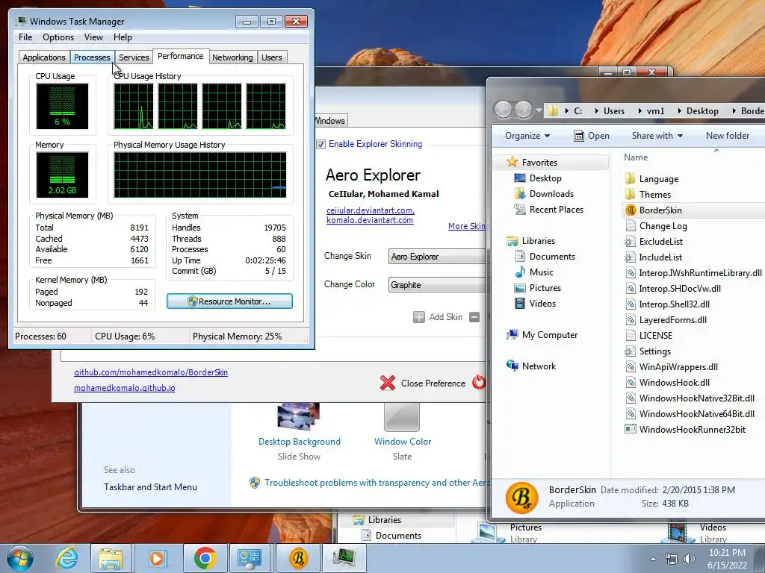Open Google Chrome from taskbar
The image size is (765, 573).
pos(205,558)
